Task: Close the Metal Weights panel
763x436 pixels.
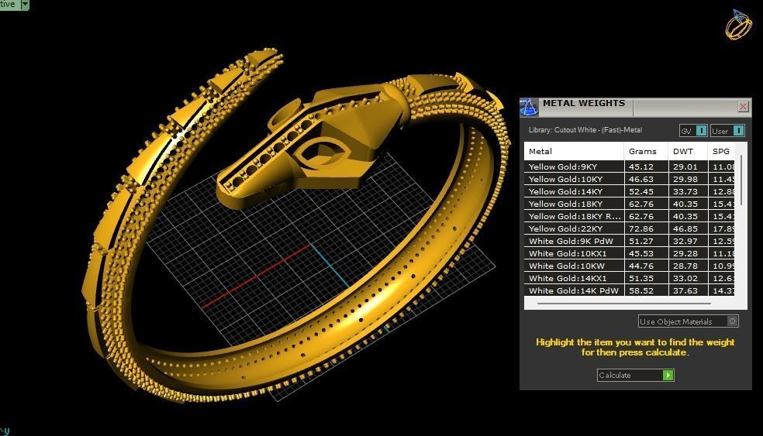Action: click(743, 106)
